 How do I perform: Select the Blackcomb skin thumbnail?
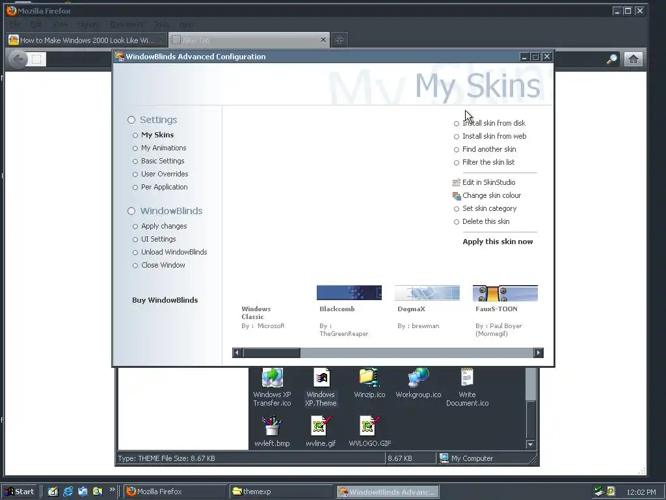coord(349,293)
